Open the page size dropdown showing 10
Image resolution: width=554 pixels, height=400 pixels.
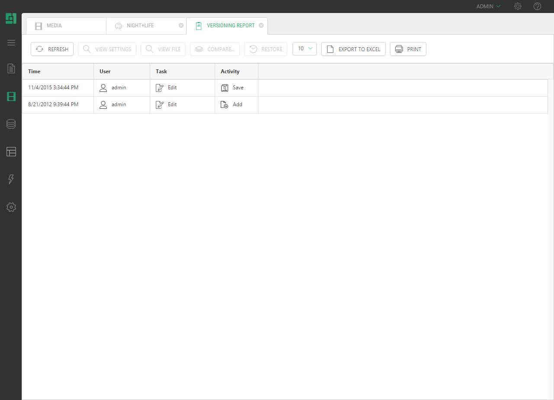305,49
